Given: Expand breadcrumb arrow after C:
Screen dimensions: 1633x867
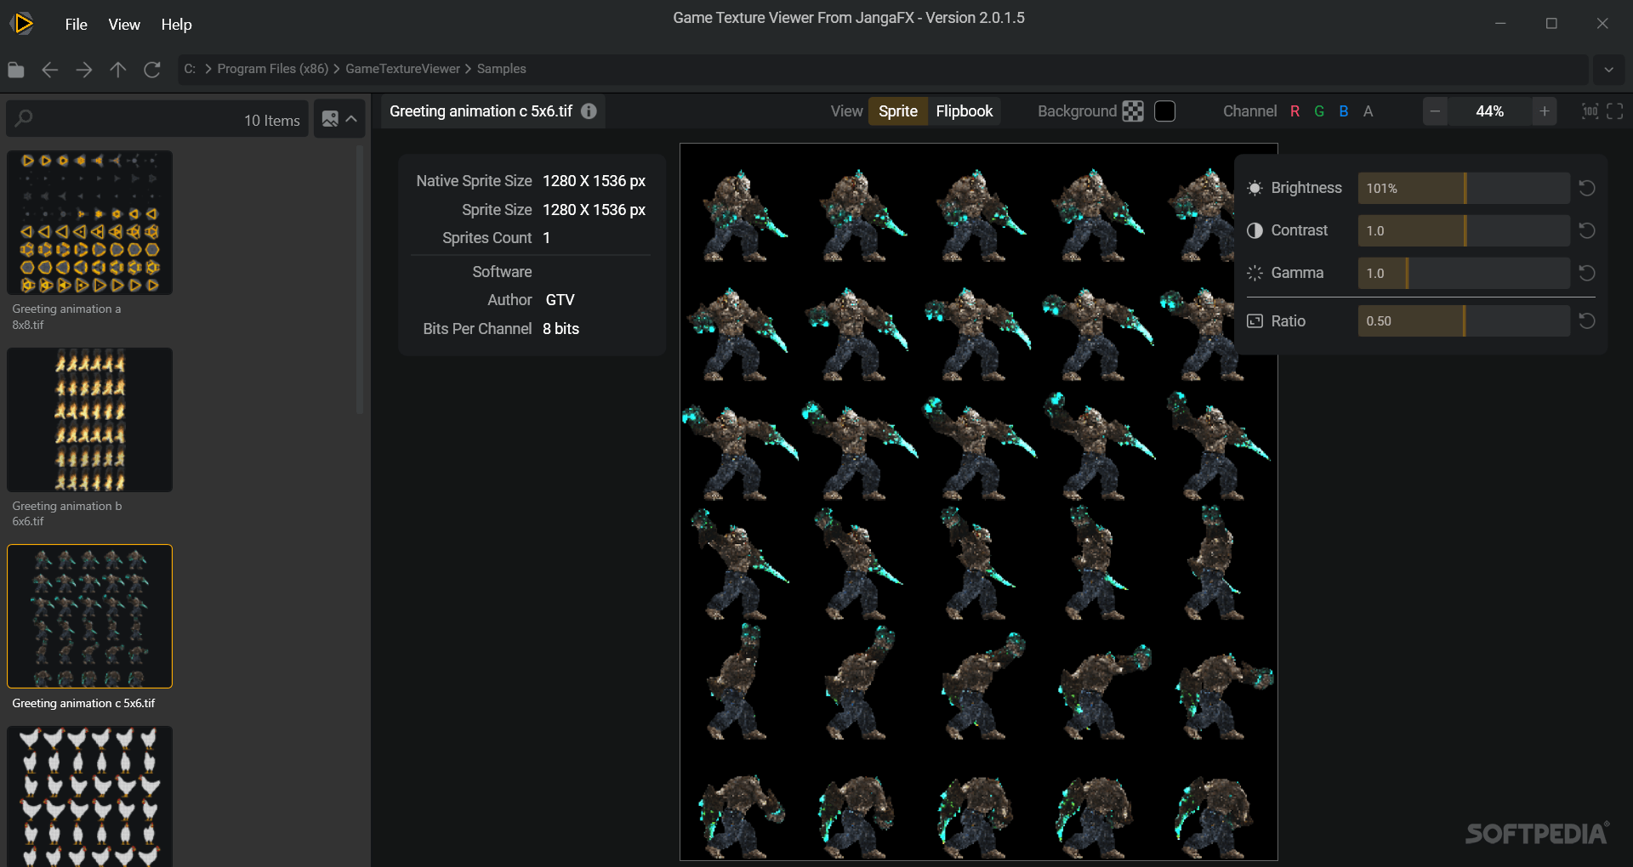Looking at the screenshot, I should [208, 69].
